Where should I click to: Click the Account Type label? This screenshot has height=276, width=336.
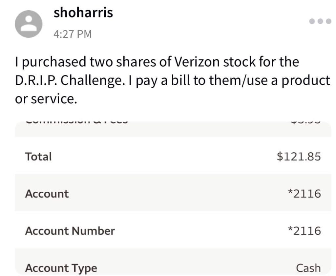61,268
